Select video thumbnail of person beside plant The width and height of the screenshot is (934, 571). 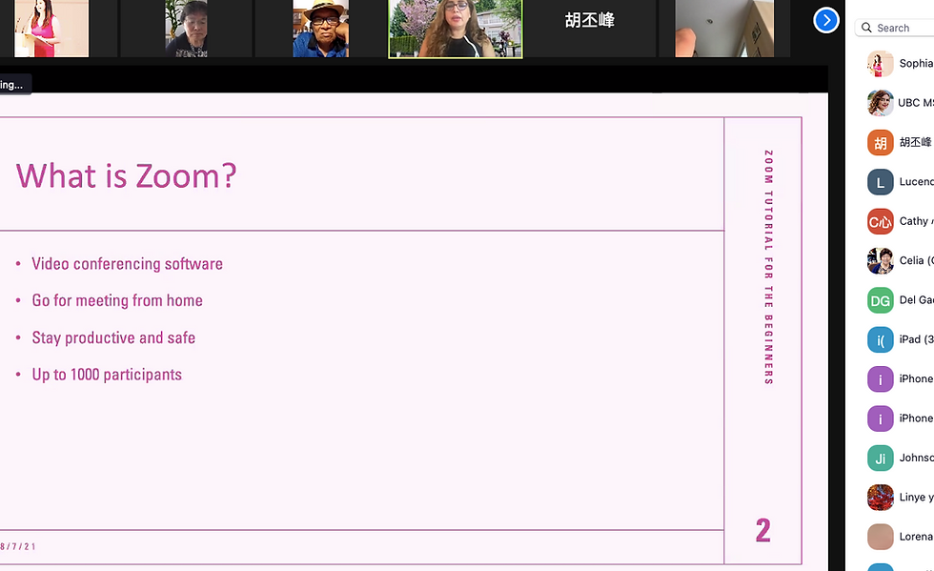pyautogui.click(x=187, y=29)
